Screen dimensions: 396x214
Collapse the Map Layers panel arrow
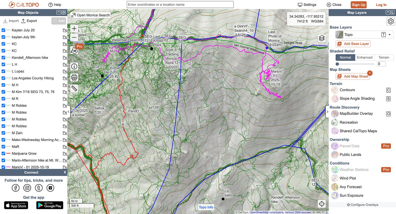(388, 12)
